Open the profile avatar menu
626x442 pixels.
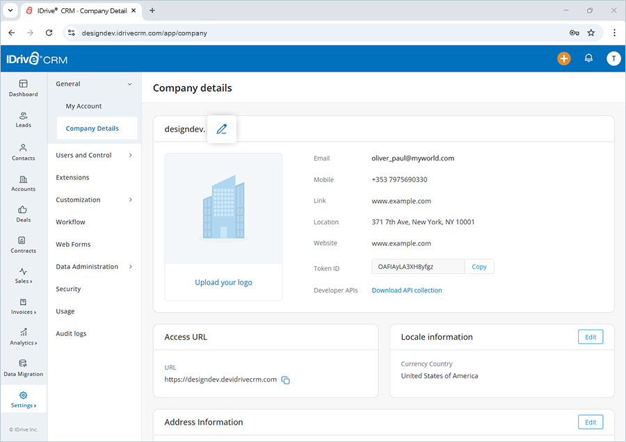pos(613,58)
